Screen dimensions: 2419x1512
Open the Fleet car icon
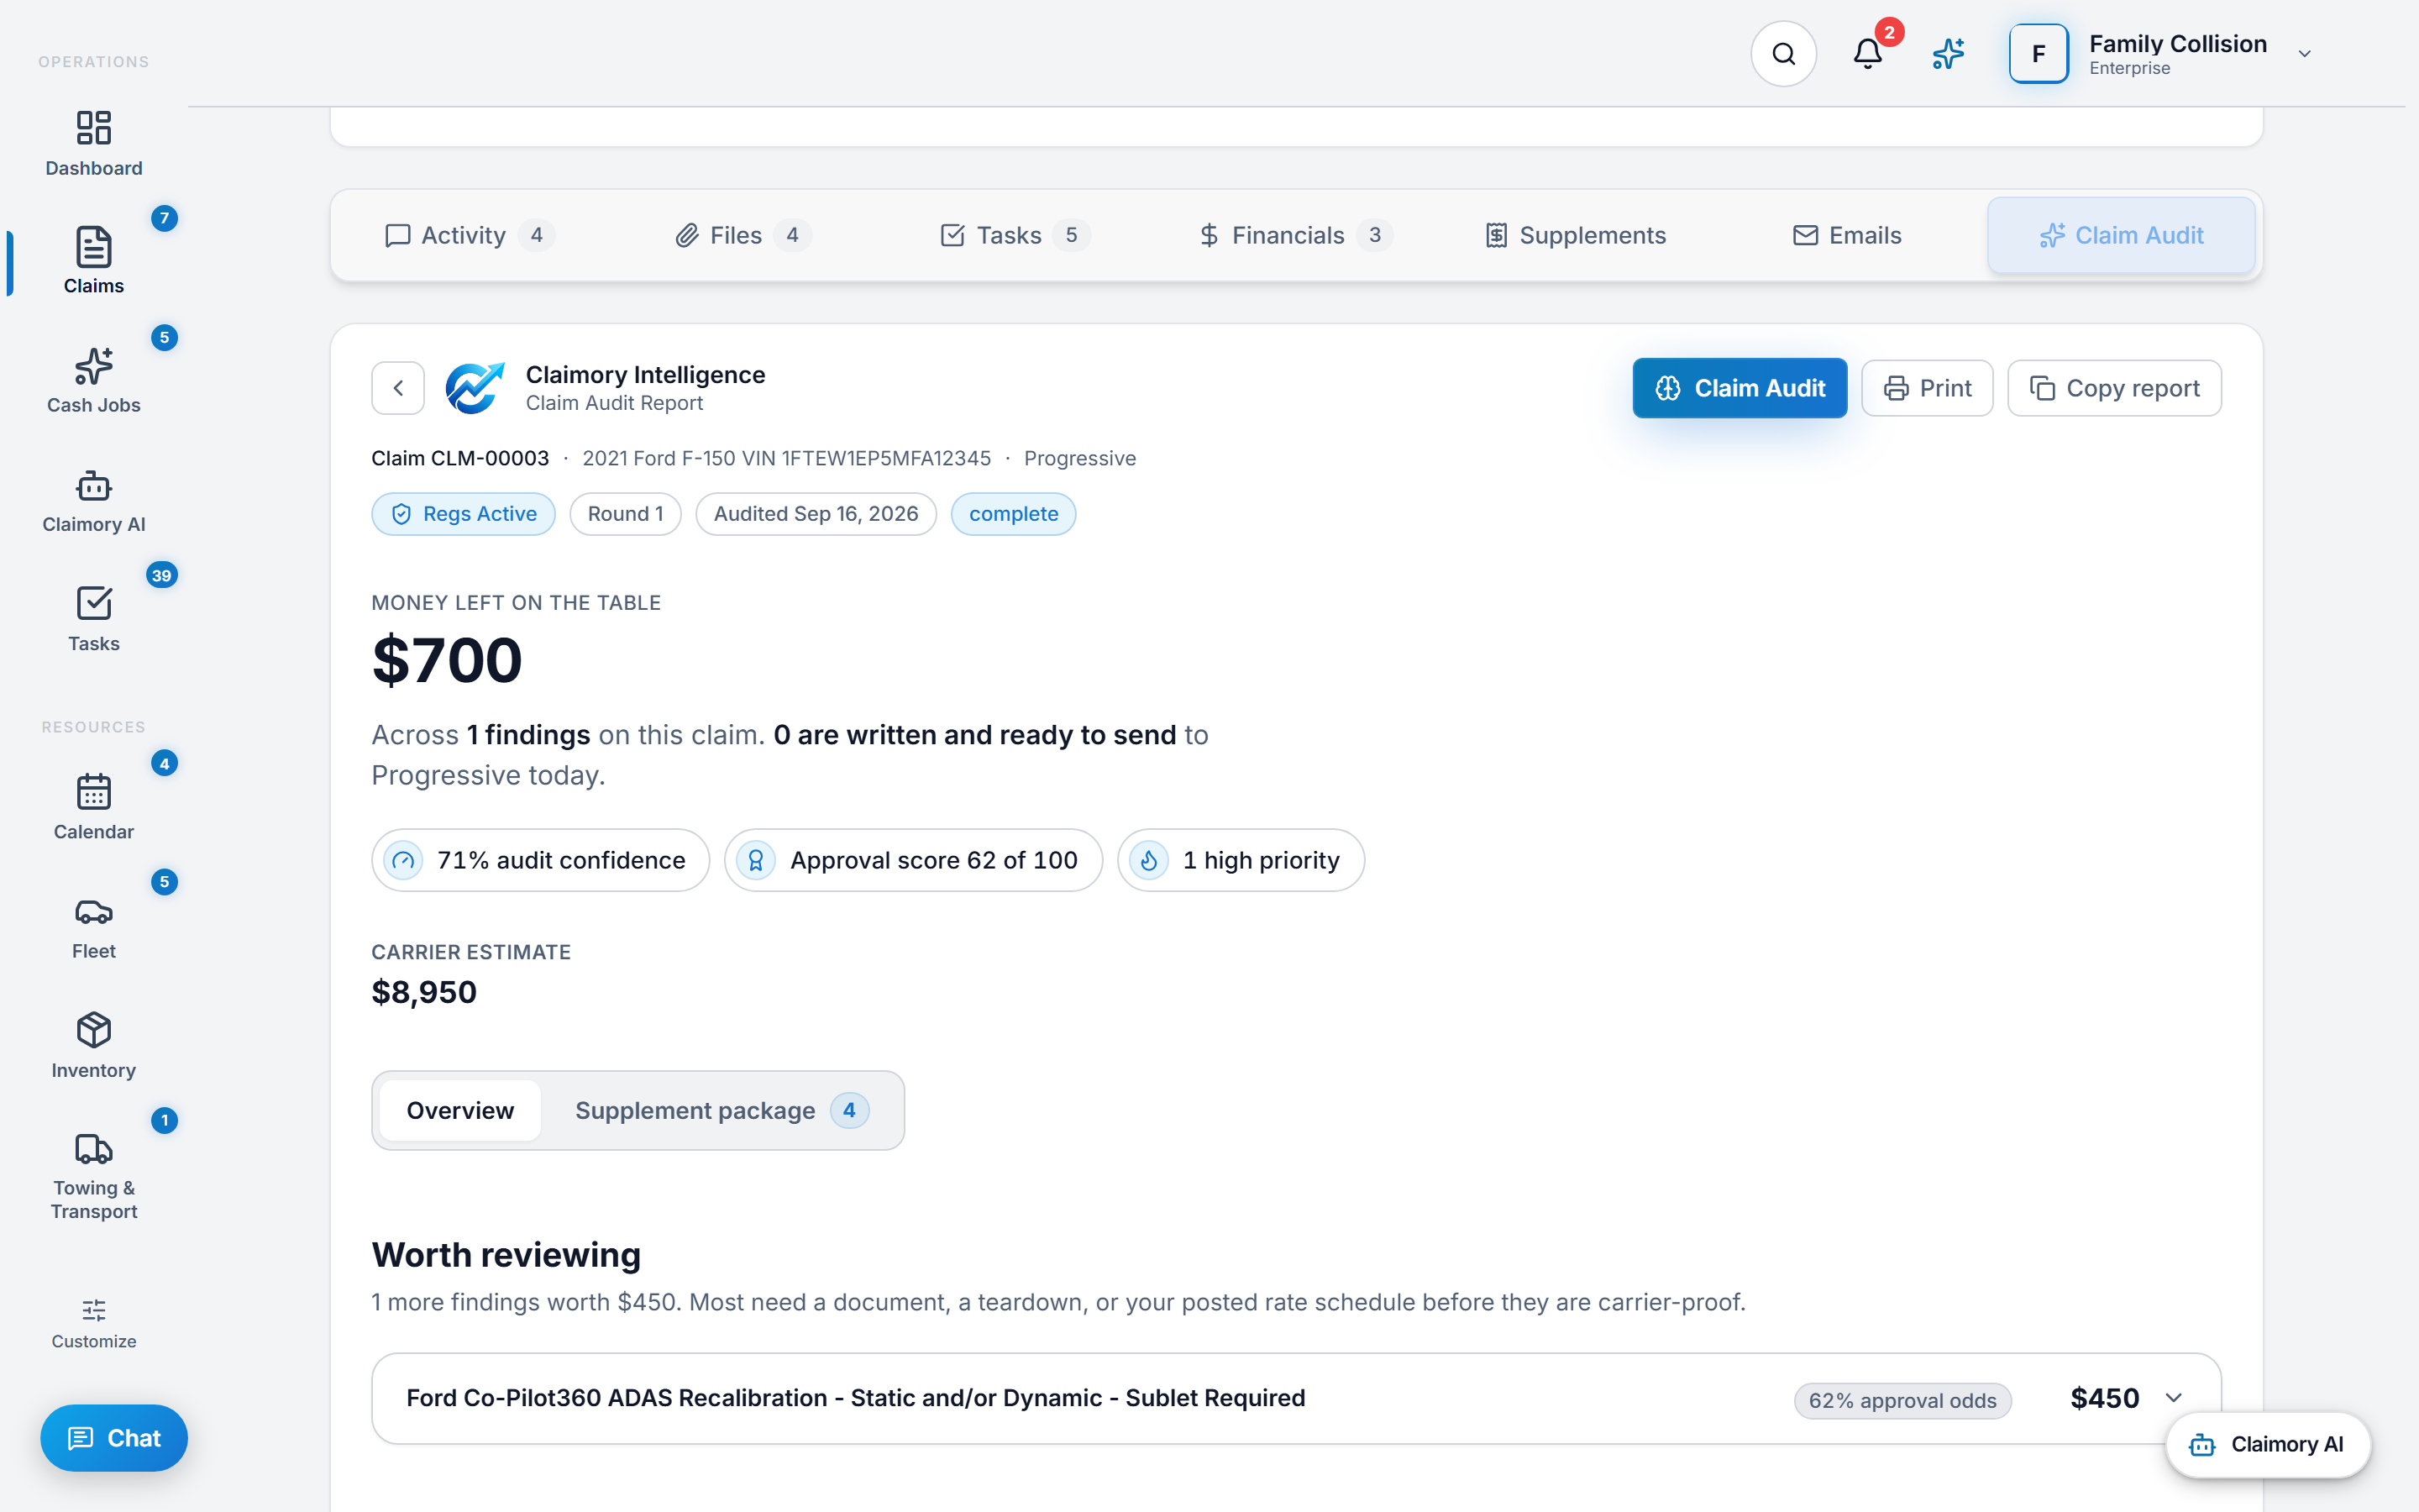pos(94,911)
